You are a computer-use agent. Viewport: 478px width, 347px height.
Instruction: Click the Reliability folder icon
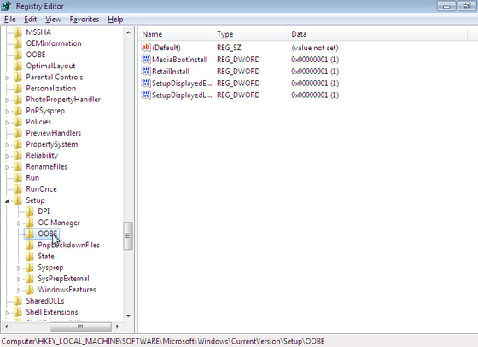pos(18,155)
